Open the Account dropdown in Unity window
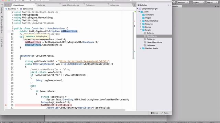The image size is (220, 123). tap(183, 2)
